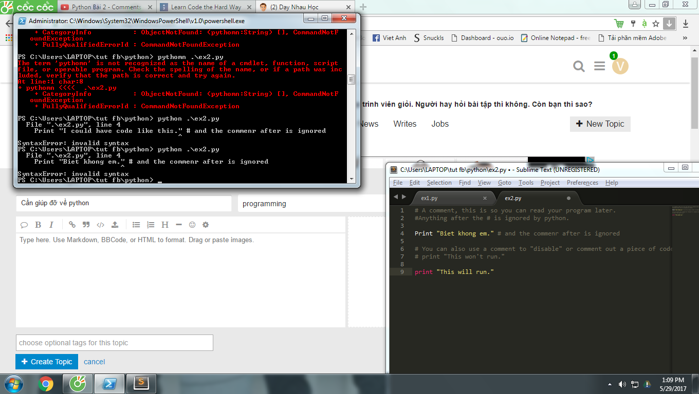Viewport: 699px width, 394px height.
Task: Open emoji picker in editor toolbar
Action: (192, 225)
